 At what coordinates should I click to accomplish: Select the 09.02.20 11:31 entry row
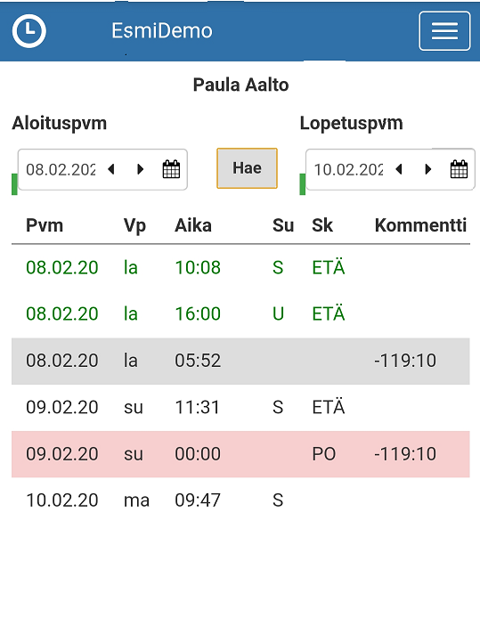click(x=240, y=408)
